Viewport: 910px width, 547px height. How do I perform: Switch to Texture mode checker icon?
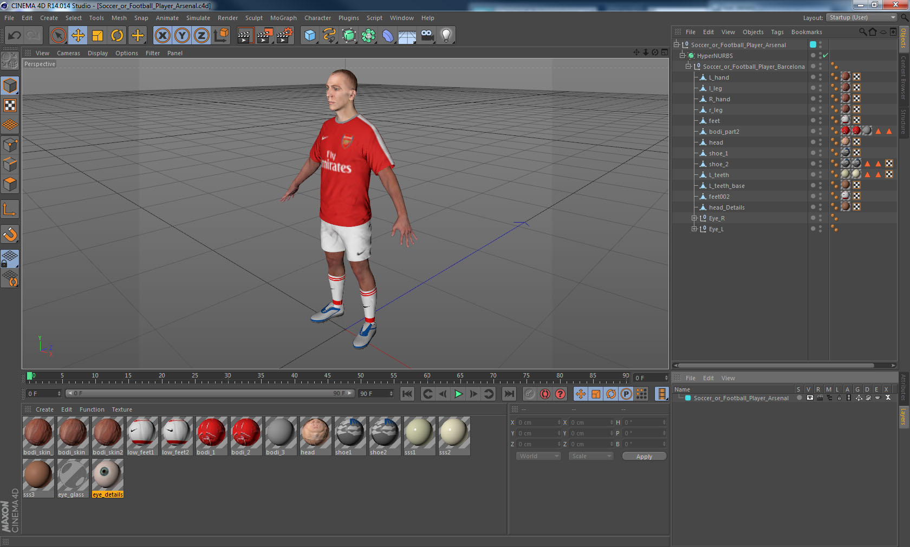[x=10, y=106]
